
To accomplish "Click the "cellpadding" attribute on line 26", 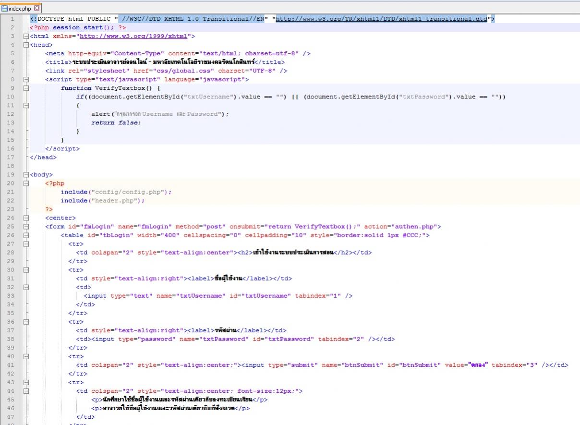I will point(266,235).
